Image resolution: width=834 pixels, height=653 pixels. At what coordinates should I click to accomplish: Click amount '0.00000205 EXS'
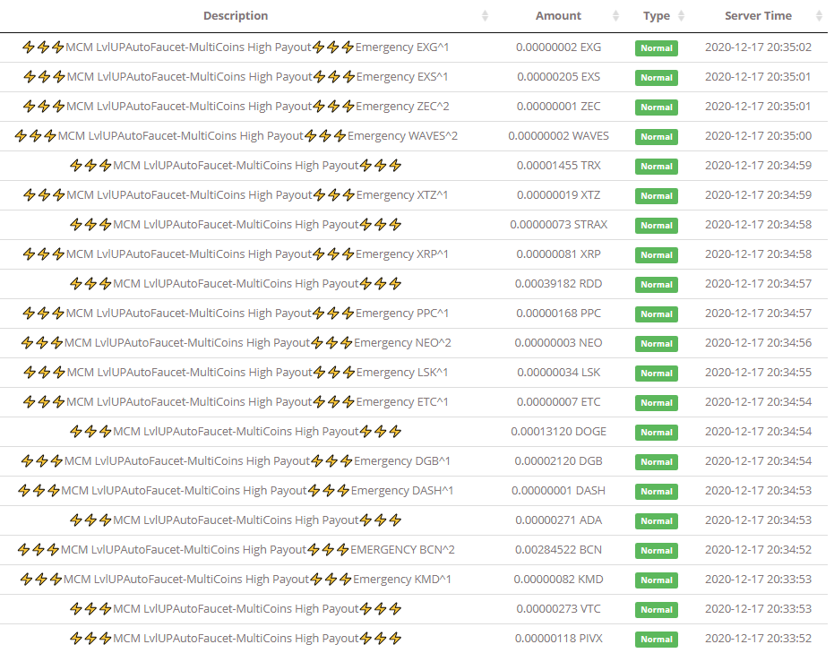[x=558, y=77]
